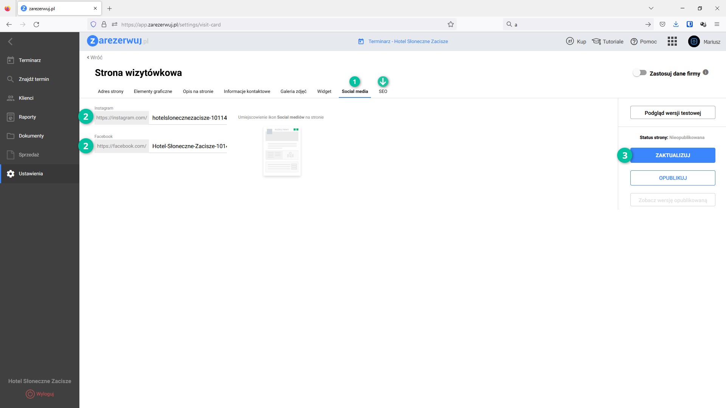Switch to the Galeria zdjęć tab
The height and width of the screenshot is (408, 726).
(x=293, y=91)
